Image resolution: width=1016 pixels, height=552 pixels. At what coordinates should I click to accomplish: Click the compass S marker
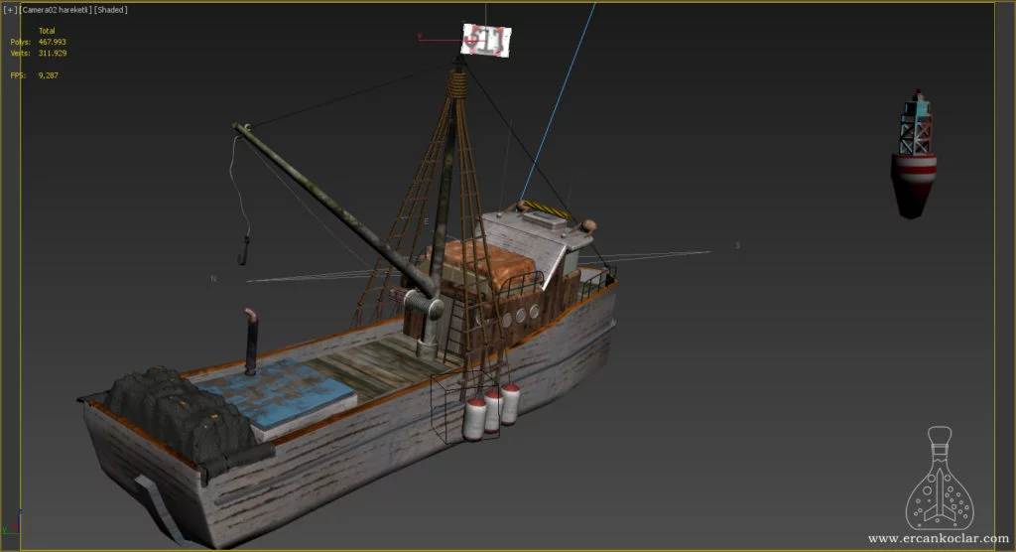(737, 245)
